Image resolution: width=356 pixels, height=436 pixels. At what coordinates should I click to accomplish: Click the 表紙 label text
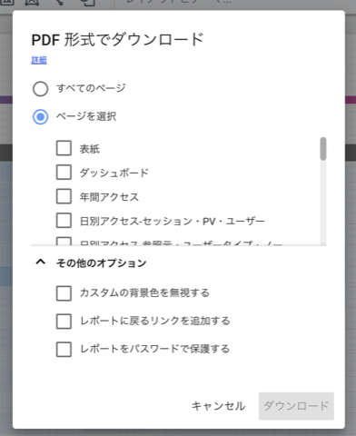90,149
